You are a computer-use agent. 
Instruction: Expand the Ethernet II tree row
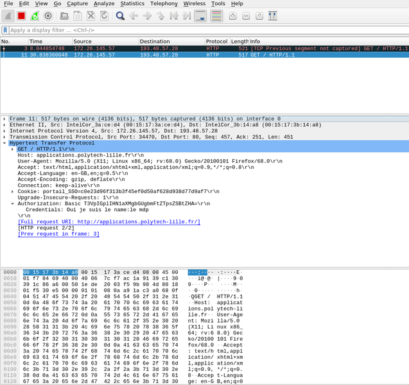[4, 124]
